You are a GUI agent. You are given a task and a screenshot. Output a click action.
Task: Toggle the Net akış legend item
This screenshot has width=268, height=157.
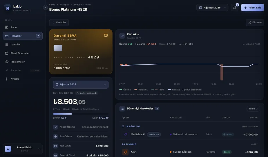[185, 90]
